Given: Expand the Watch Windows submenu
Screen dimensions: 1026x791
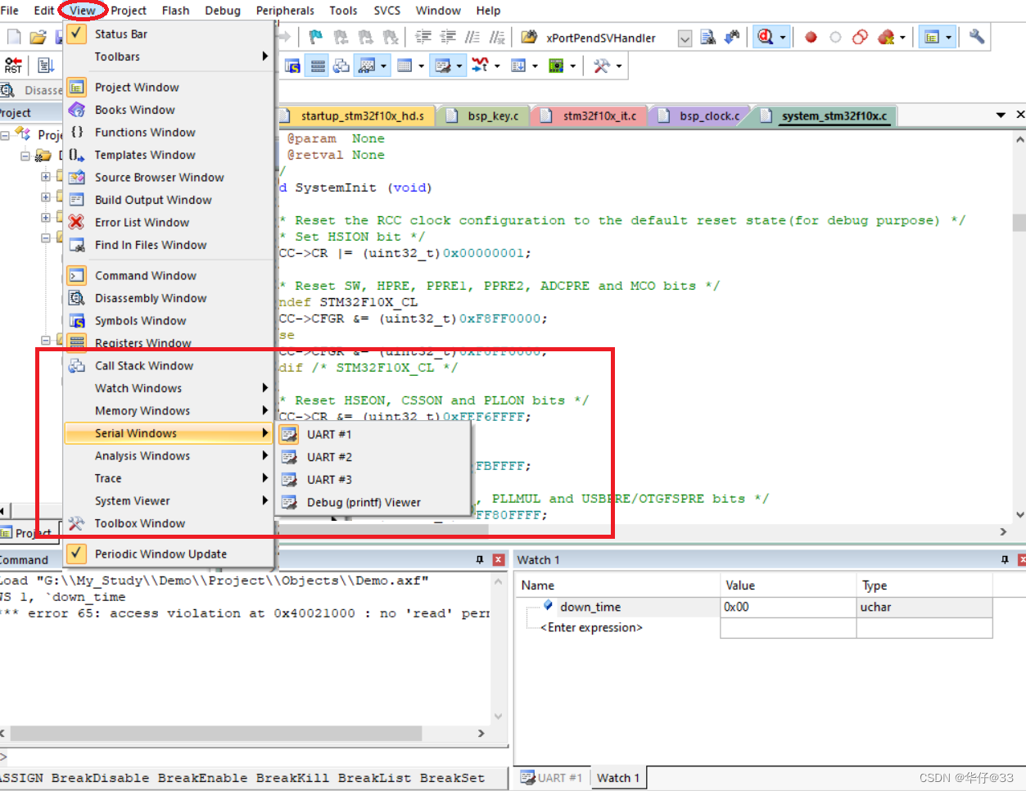Looking at the screenshot, I should [169, 388].
